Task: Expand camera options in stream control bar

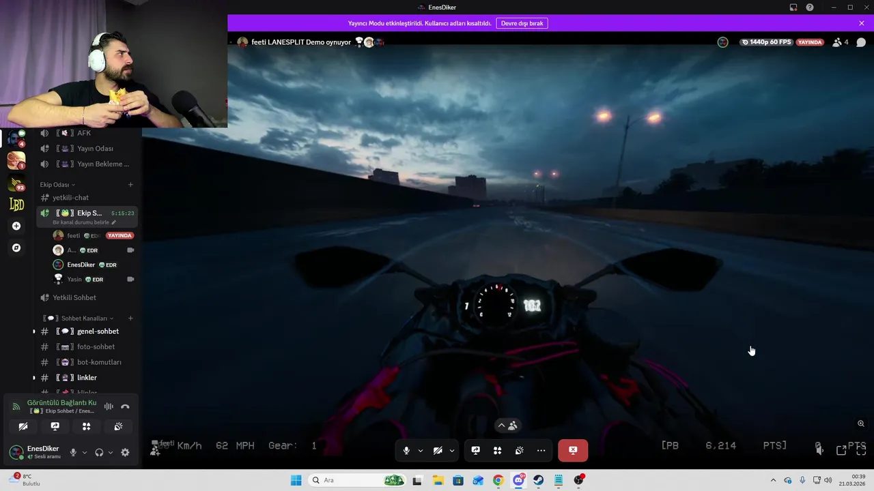Action: (451, 450)
